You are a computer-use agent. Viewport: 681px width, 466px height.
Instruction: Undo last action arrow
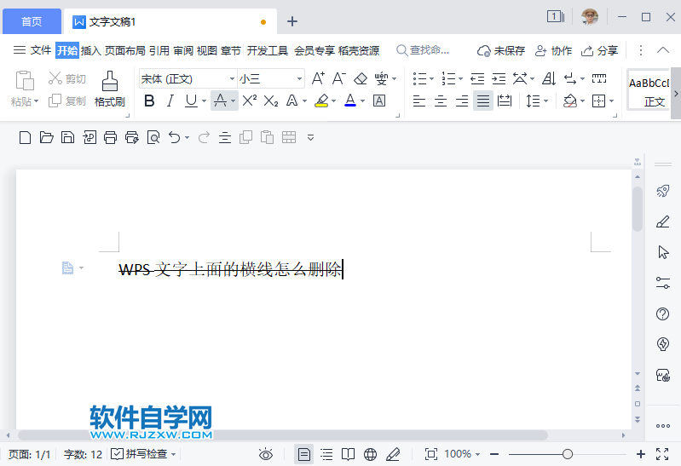[174, 138]
